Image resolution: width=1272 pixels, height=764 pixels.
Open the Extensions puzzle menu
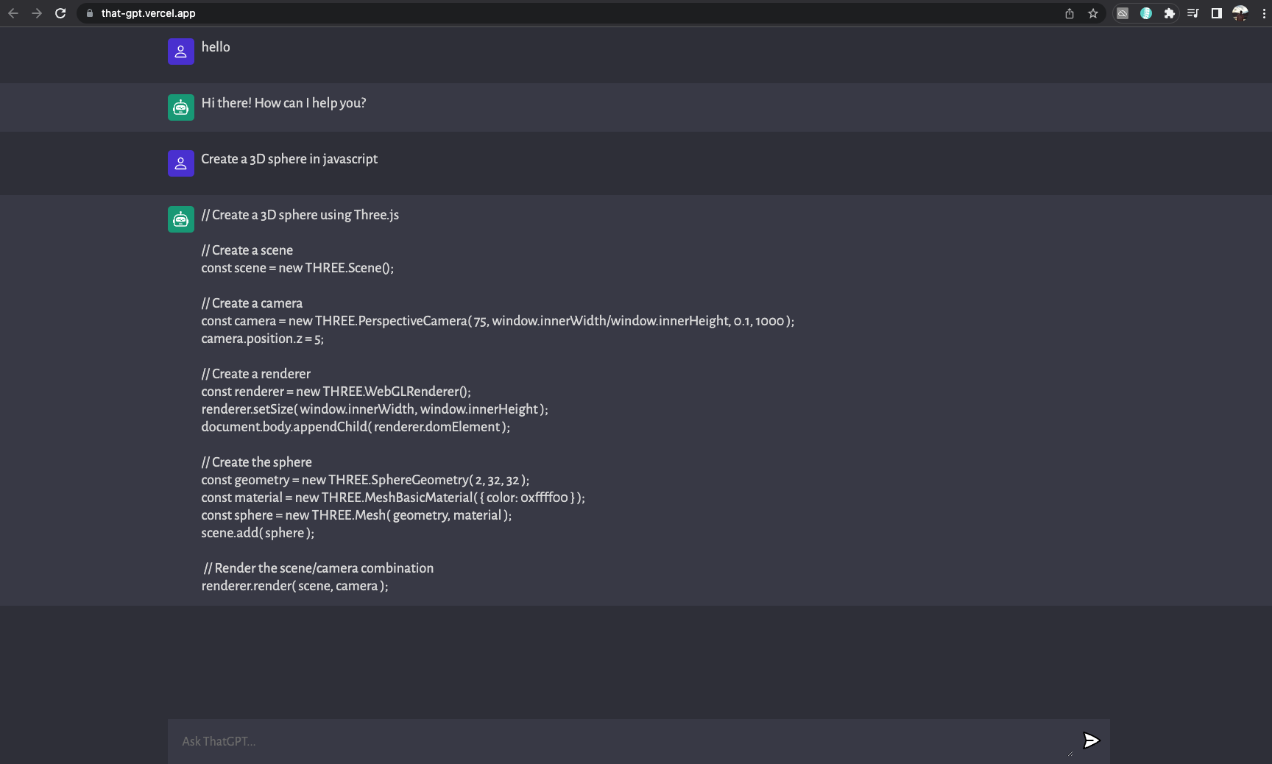(1170, 13)
